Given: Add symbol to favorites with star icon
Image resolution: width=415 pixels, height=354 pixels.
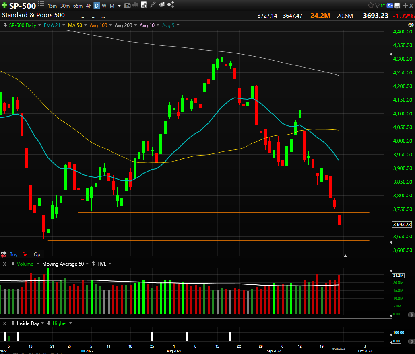Looking at the screenshot, I should pyautogui.click(x=371, y=5).
